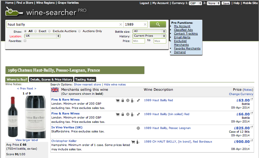Switch to Where to Buy tab
The image size is (259, 158).
pos(17,80)
